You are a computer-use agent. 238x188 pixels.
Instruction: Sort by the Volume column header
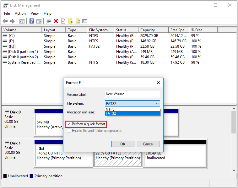(22, 30)
